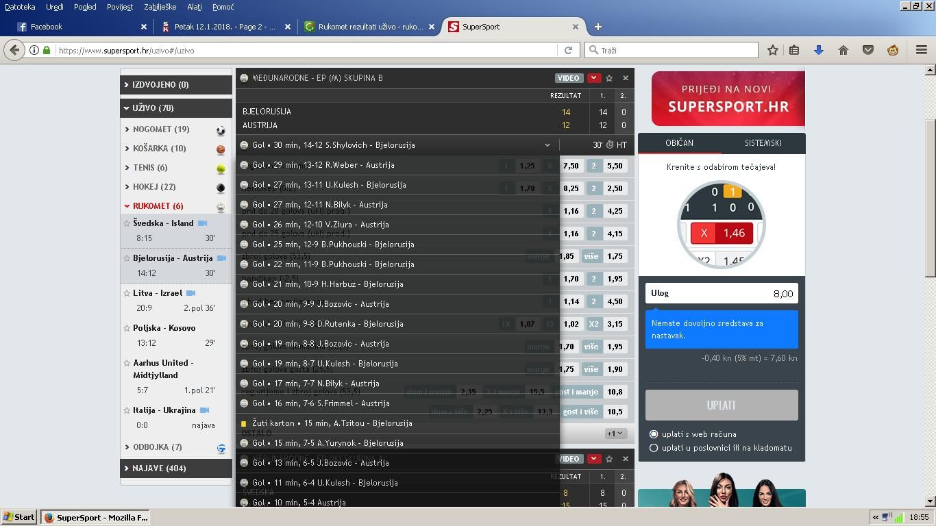Open the 'Prijeđi na novi SuperSport.hr' banner
The height and width of the screenshot is (526, 936).
728,98
